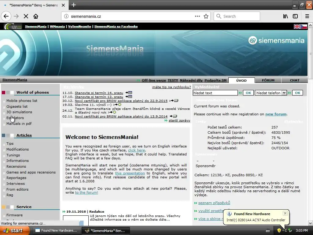Open the TESTY link

[x=173, y=80]
